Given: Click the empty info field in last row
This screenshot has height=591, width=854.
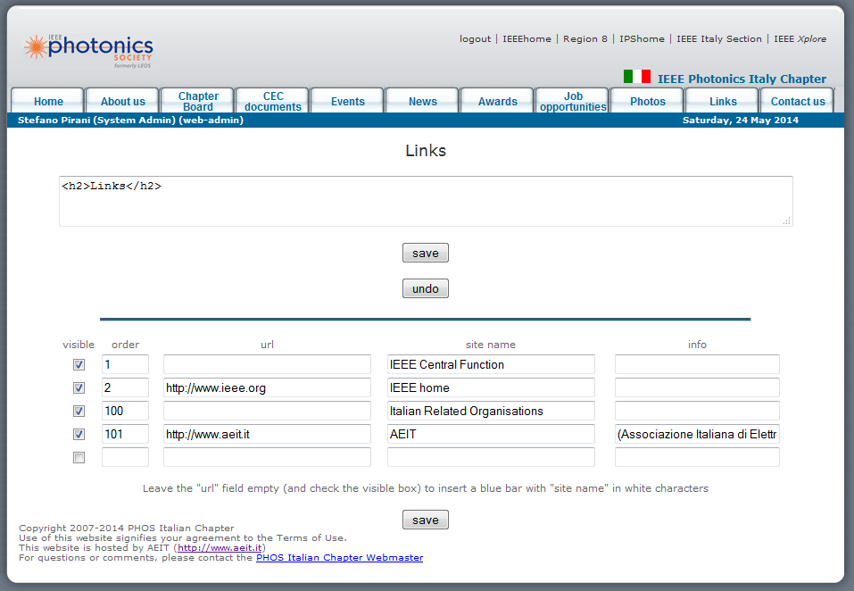Looking at the screenshot, I should pos(697,457).
